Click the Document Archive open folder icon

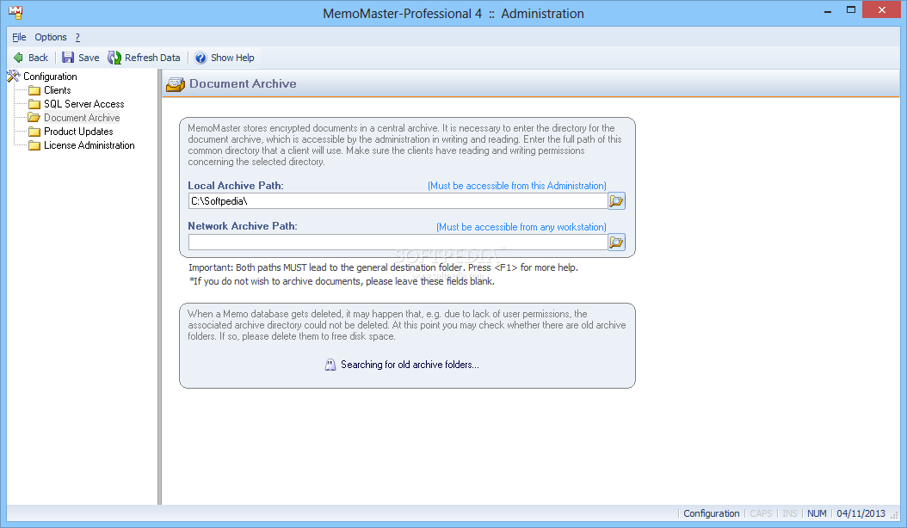(34, 118)
